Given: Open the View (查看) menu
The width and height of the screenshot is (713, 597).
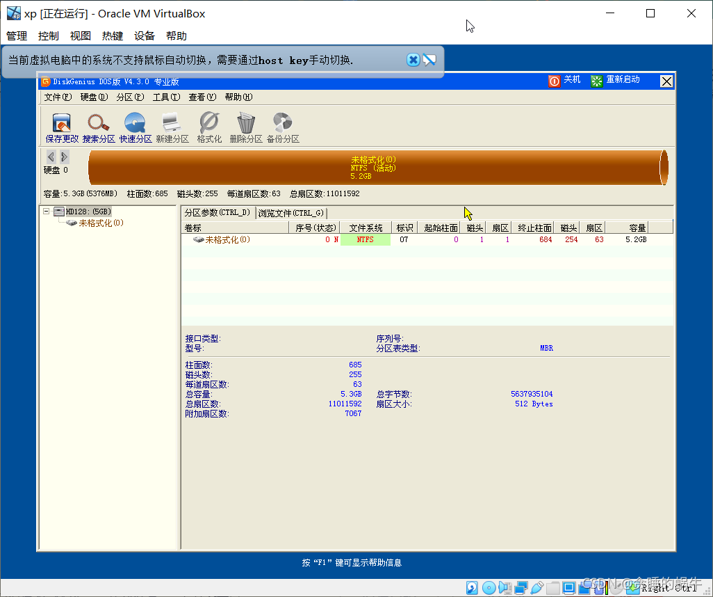Looking at the screenshot, I should (202, 97).
